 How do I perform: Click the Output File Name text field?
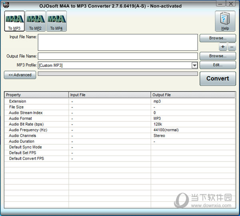[x=118, y=56]
